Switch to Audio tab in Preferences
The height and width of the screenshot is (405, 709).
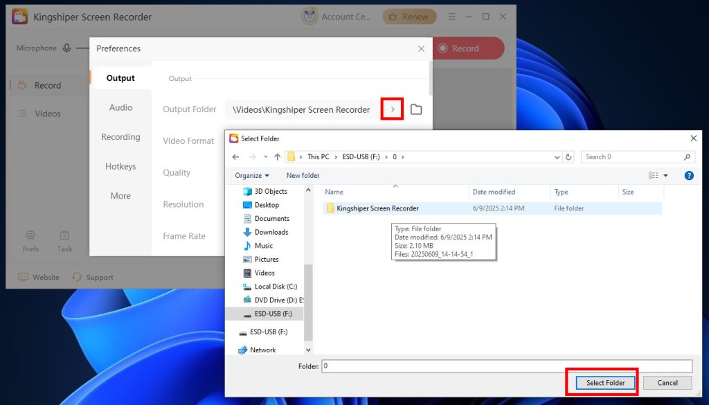[x=120, y=107]
